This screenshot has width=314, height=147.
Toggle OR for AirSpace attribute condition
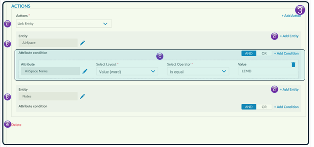coord(264,53)
